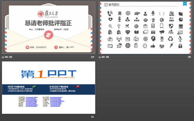The height and width of the screenshot is (121, 194).
Task: Click the globe icon
Action: click(128, 45)
